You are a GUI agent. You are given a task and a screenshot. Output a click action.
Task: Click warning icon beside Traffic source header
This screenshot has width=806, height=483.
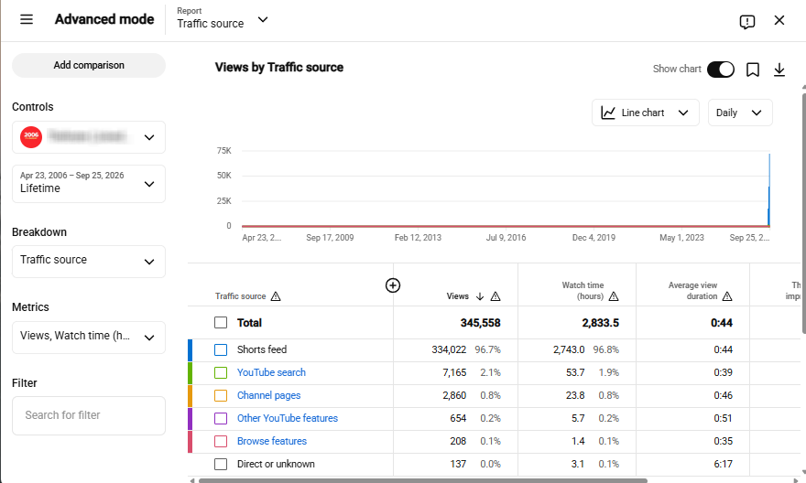(276, 296)
